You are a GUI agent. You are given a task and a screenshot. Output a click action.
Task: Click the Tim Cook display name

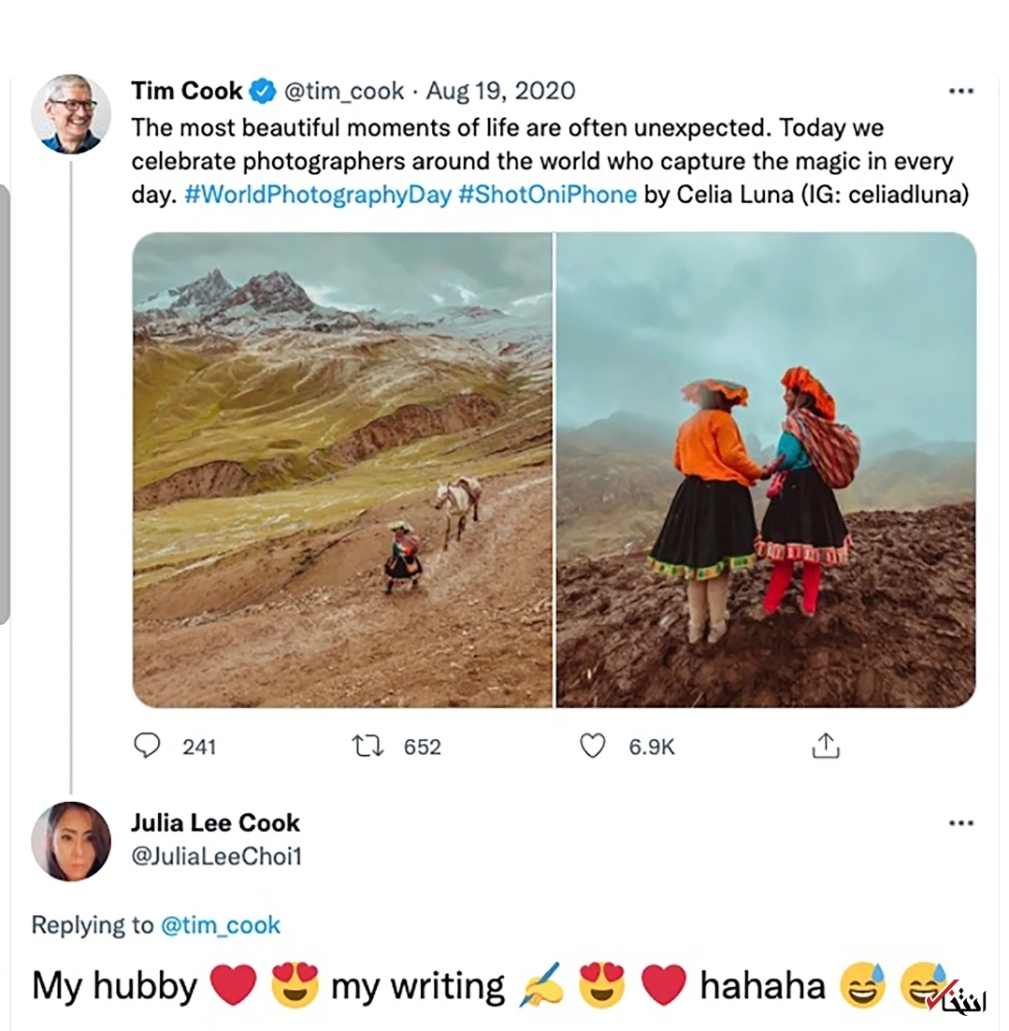pos(186,92)
